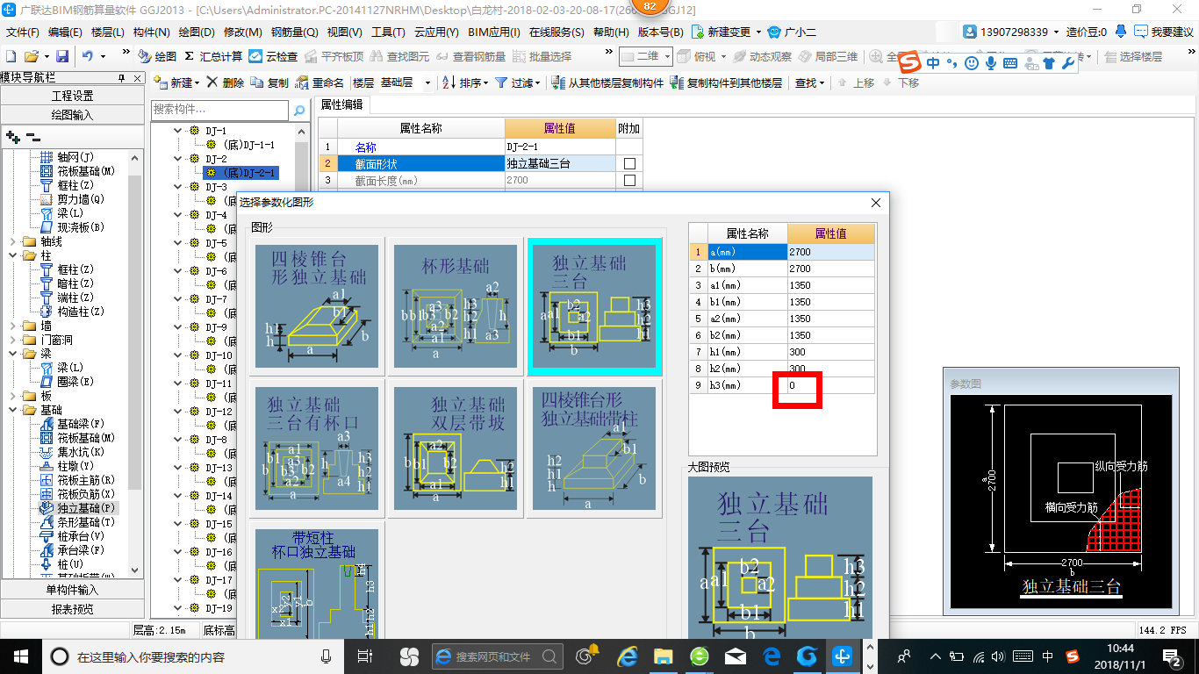Open 新建 dropdown in component toolbar
This screenshot has height=674, width=1199.
click(x=176, y=82)
